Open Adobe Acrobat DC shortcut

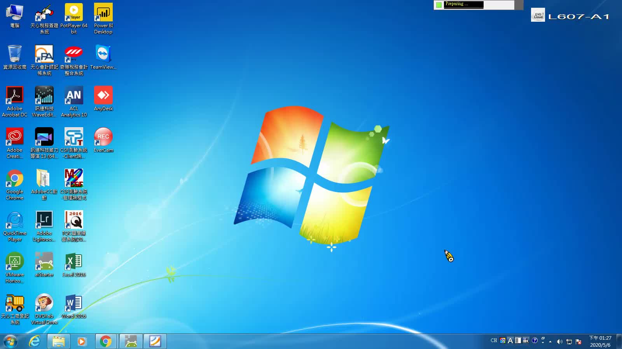tap(15, 102)
